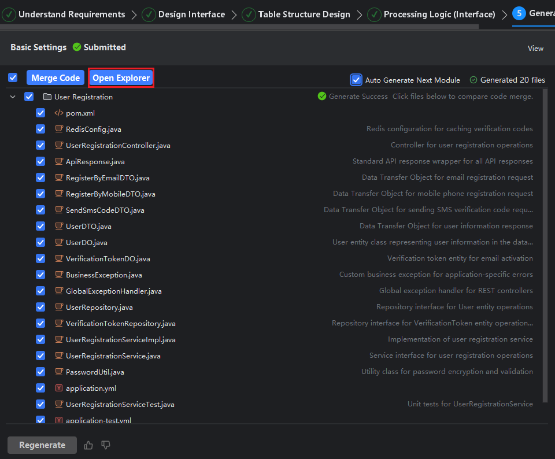Click the application.yml YAML file icon

(58, 388)
